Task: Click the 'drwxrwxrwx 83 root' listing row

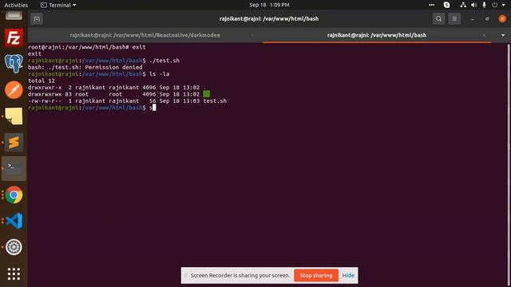Action: pos(119,94)
